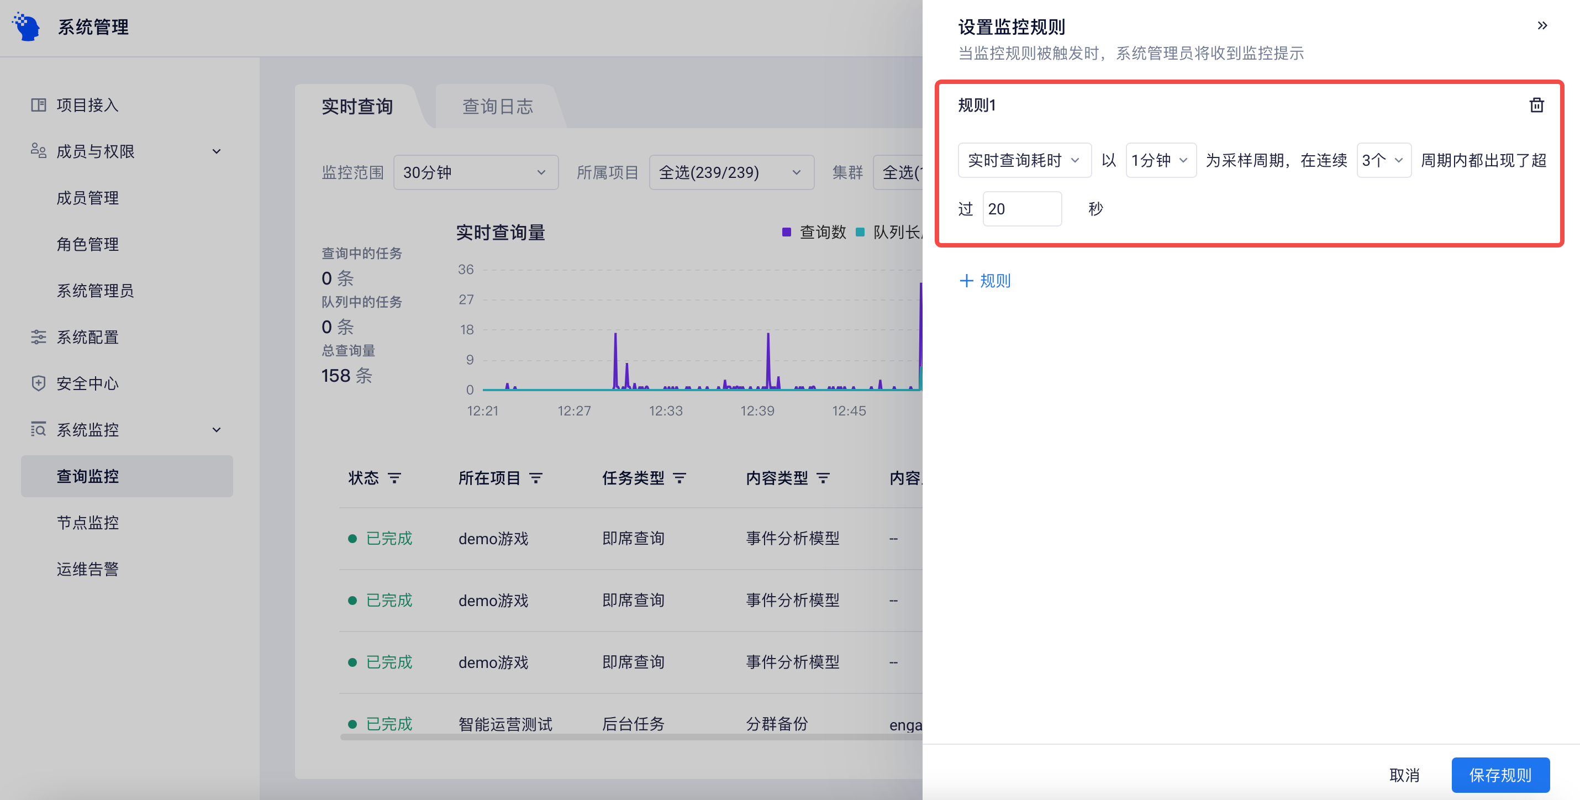Click the 系统管理 header title
This screenshot has width=1580, height=800.
93,27
